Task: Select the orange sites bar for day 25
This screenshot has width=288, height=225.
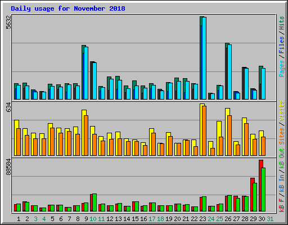Action: (x=221, y=146)
